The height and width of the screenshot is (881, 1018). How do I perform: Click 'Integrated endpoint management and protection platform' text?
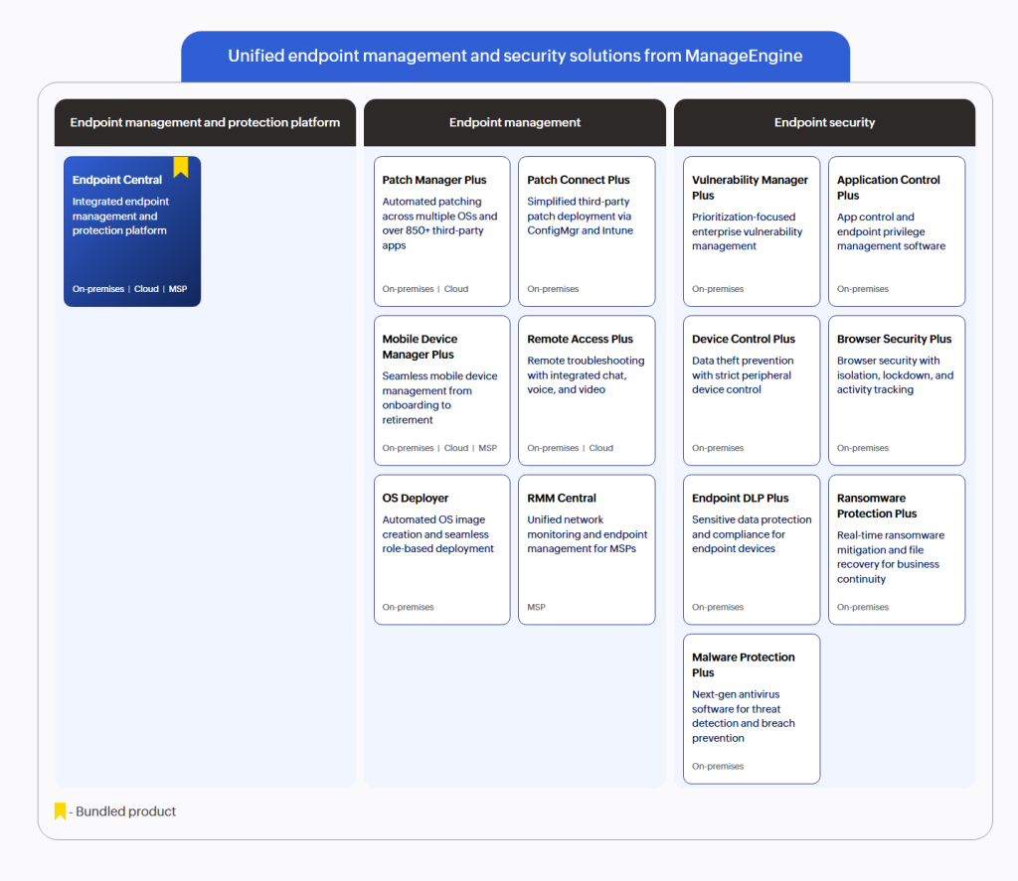pos(120,217)
